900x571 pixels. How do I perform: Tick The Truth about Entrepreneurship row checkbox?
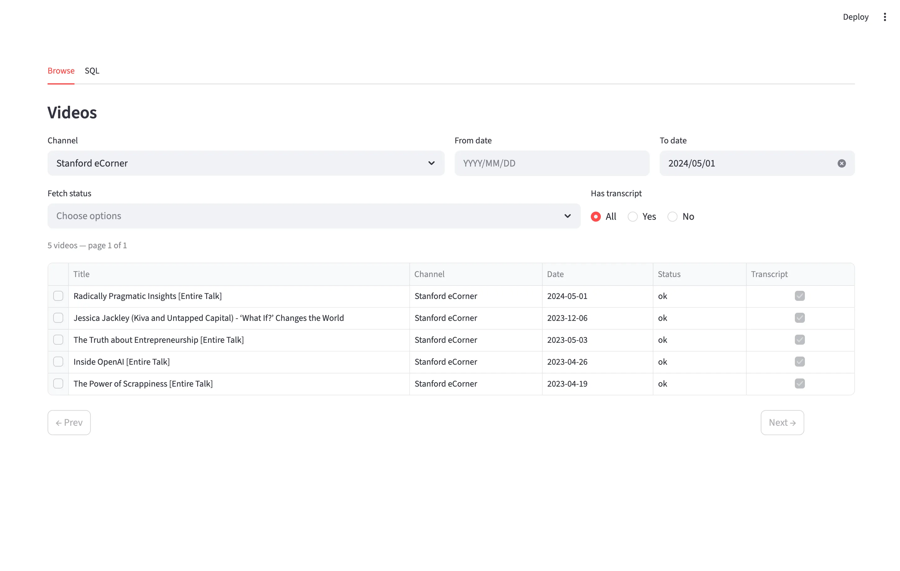click(x=58, y=340)
